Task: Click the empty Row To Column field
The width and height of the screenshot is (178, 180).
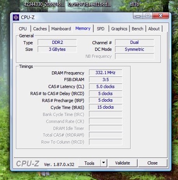Action: coord(105,142)
